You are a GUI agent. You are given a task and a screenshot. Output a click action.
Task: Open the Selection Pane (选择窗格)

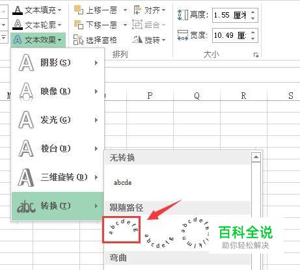click(95, 40)
